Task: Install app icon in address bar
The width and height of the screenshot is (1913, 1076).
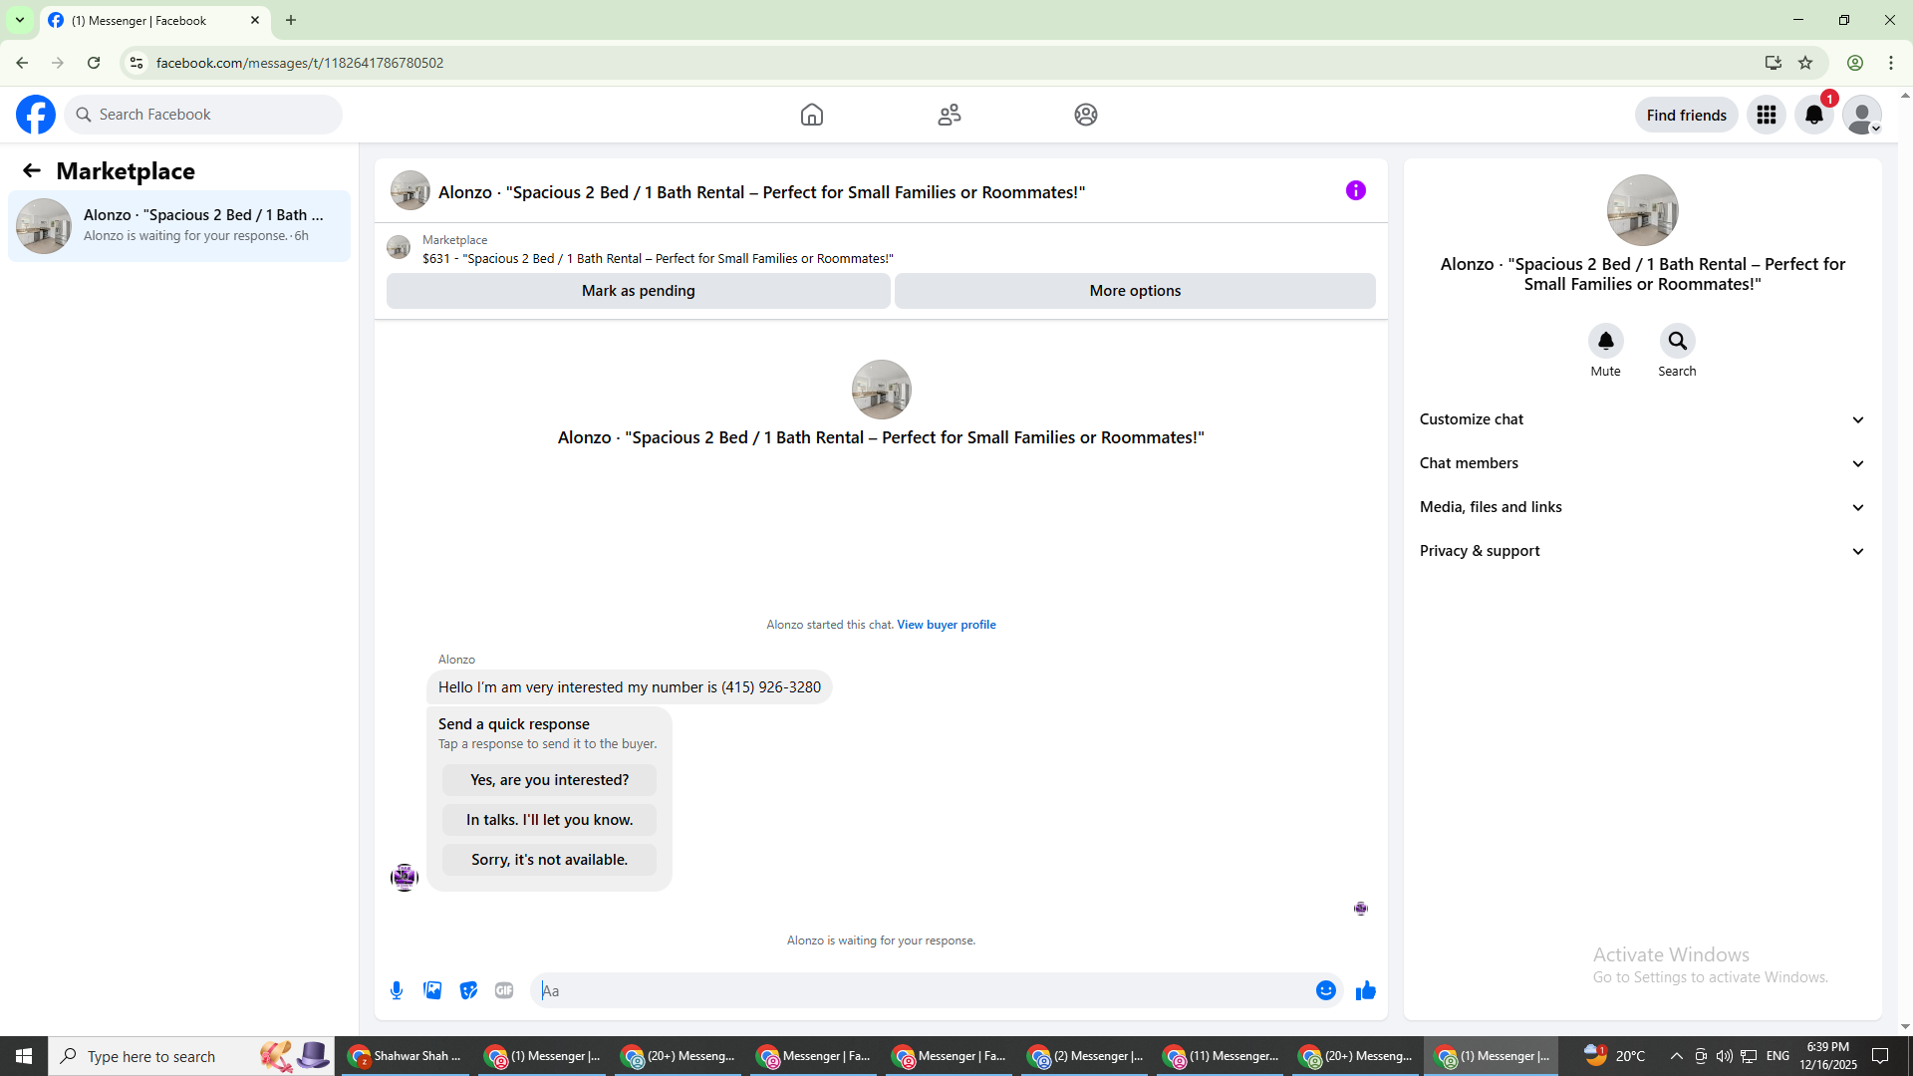Action: tap(1774, 63)
